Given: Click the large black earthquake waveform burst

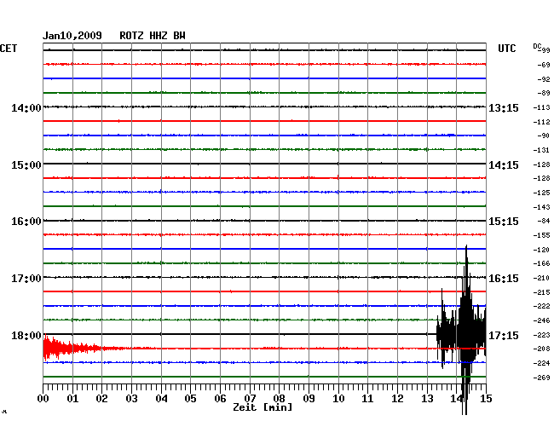Looking at the screenshot, I should [461, 330].
